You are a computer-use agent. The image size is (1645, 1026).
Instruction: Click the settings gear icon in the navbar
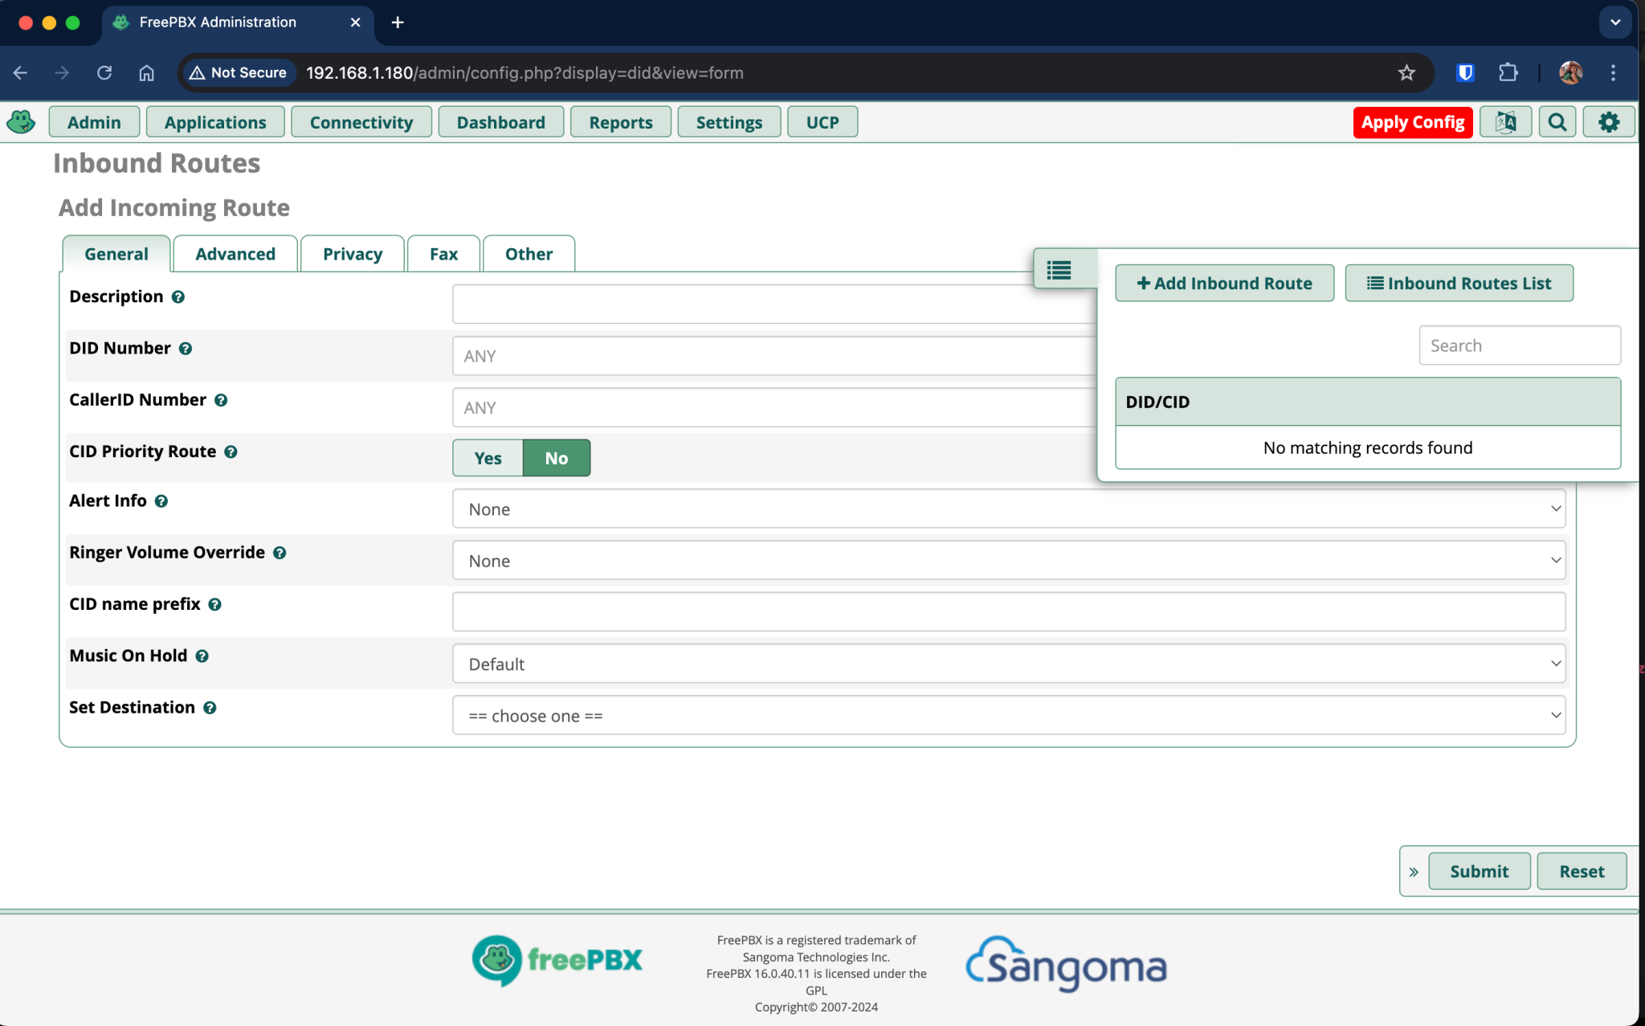(x=1608, y=121)
